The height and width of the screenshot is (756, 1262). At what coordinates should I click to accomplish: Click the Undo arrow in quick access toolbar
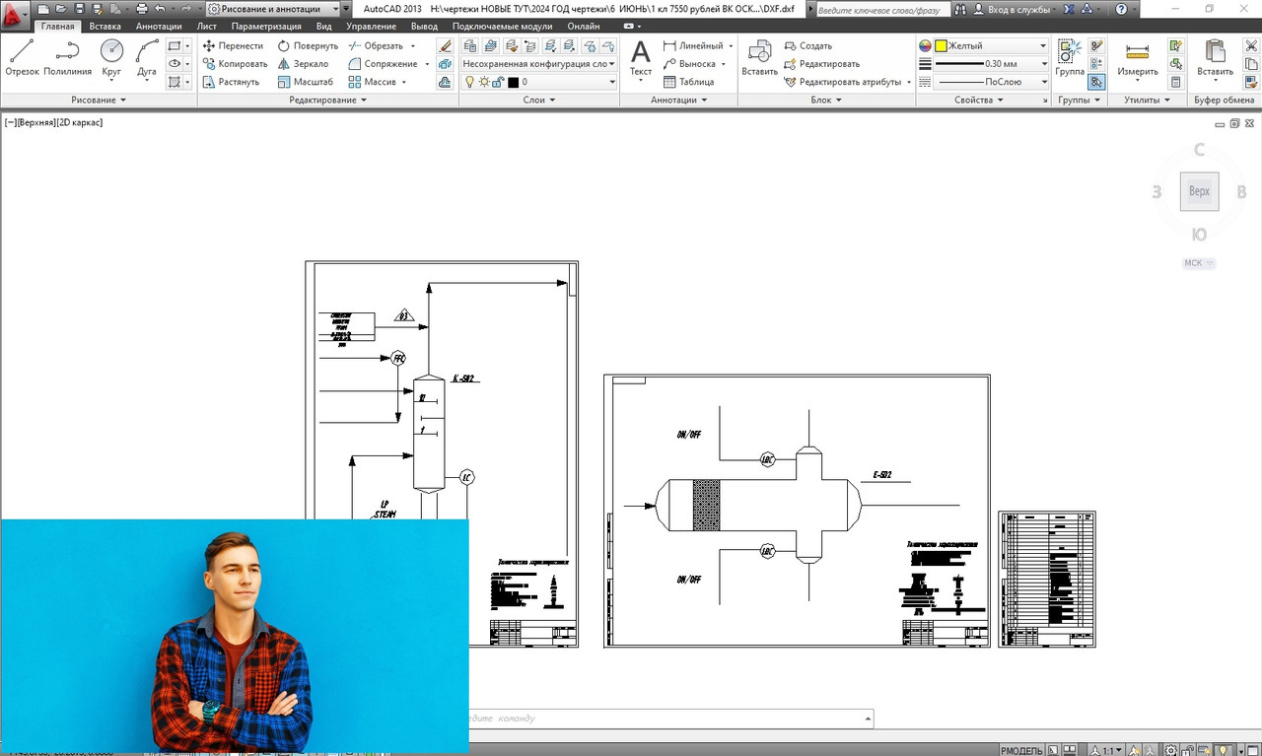(x=160, y=9)
